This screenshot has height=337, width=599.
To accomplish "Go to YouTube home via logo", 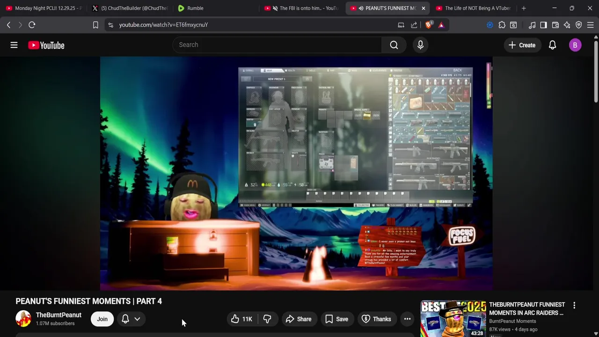I will (46, 45).
